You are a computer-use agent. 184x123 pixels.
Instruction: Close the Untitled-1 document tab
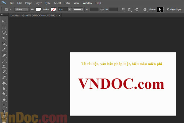point(59,15)
